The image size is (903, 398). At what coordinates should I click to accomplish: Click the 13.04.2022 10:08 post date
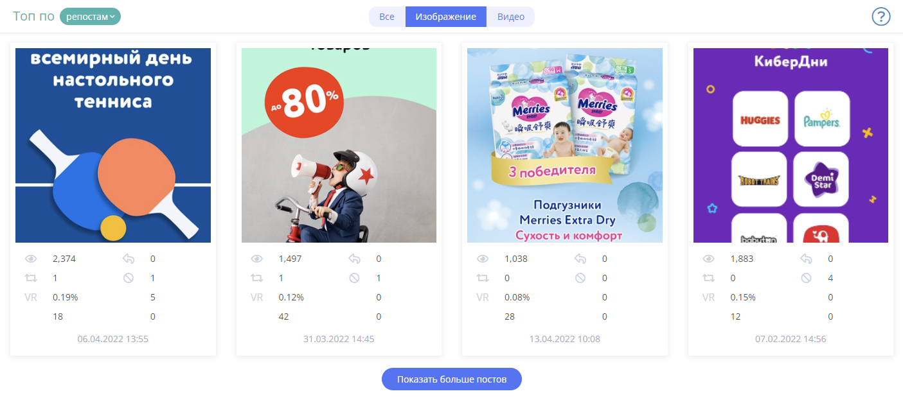[x=565, y=339]
